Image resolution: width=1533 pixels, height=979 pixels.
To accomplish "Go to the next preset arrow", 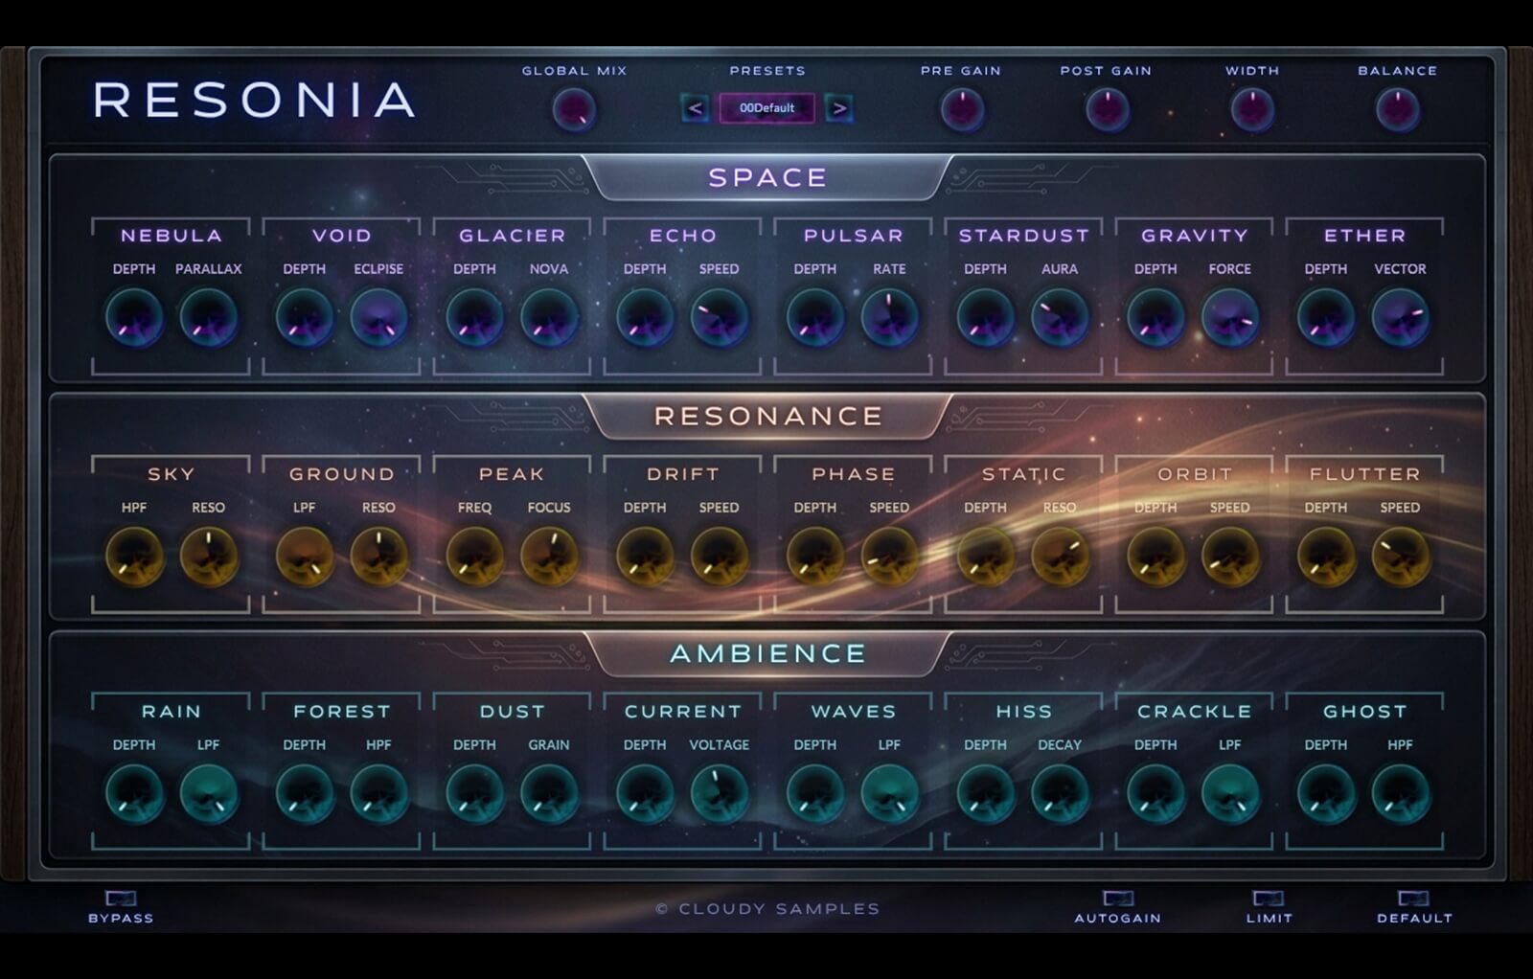I will point(839,108).
